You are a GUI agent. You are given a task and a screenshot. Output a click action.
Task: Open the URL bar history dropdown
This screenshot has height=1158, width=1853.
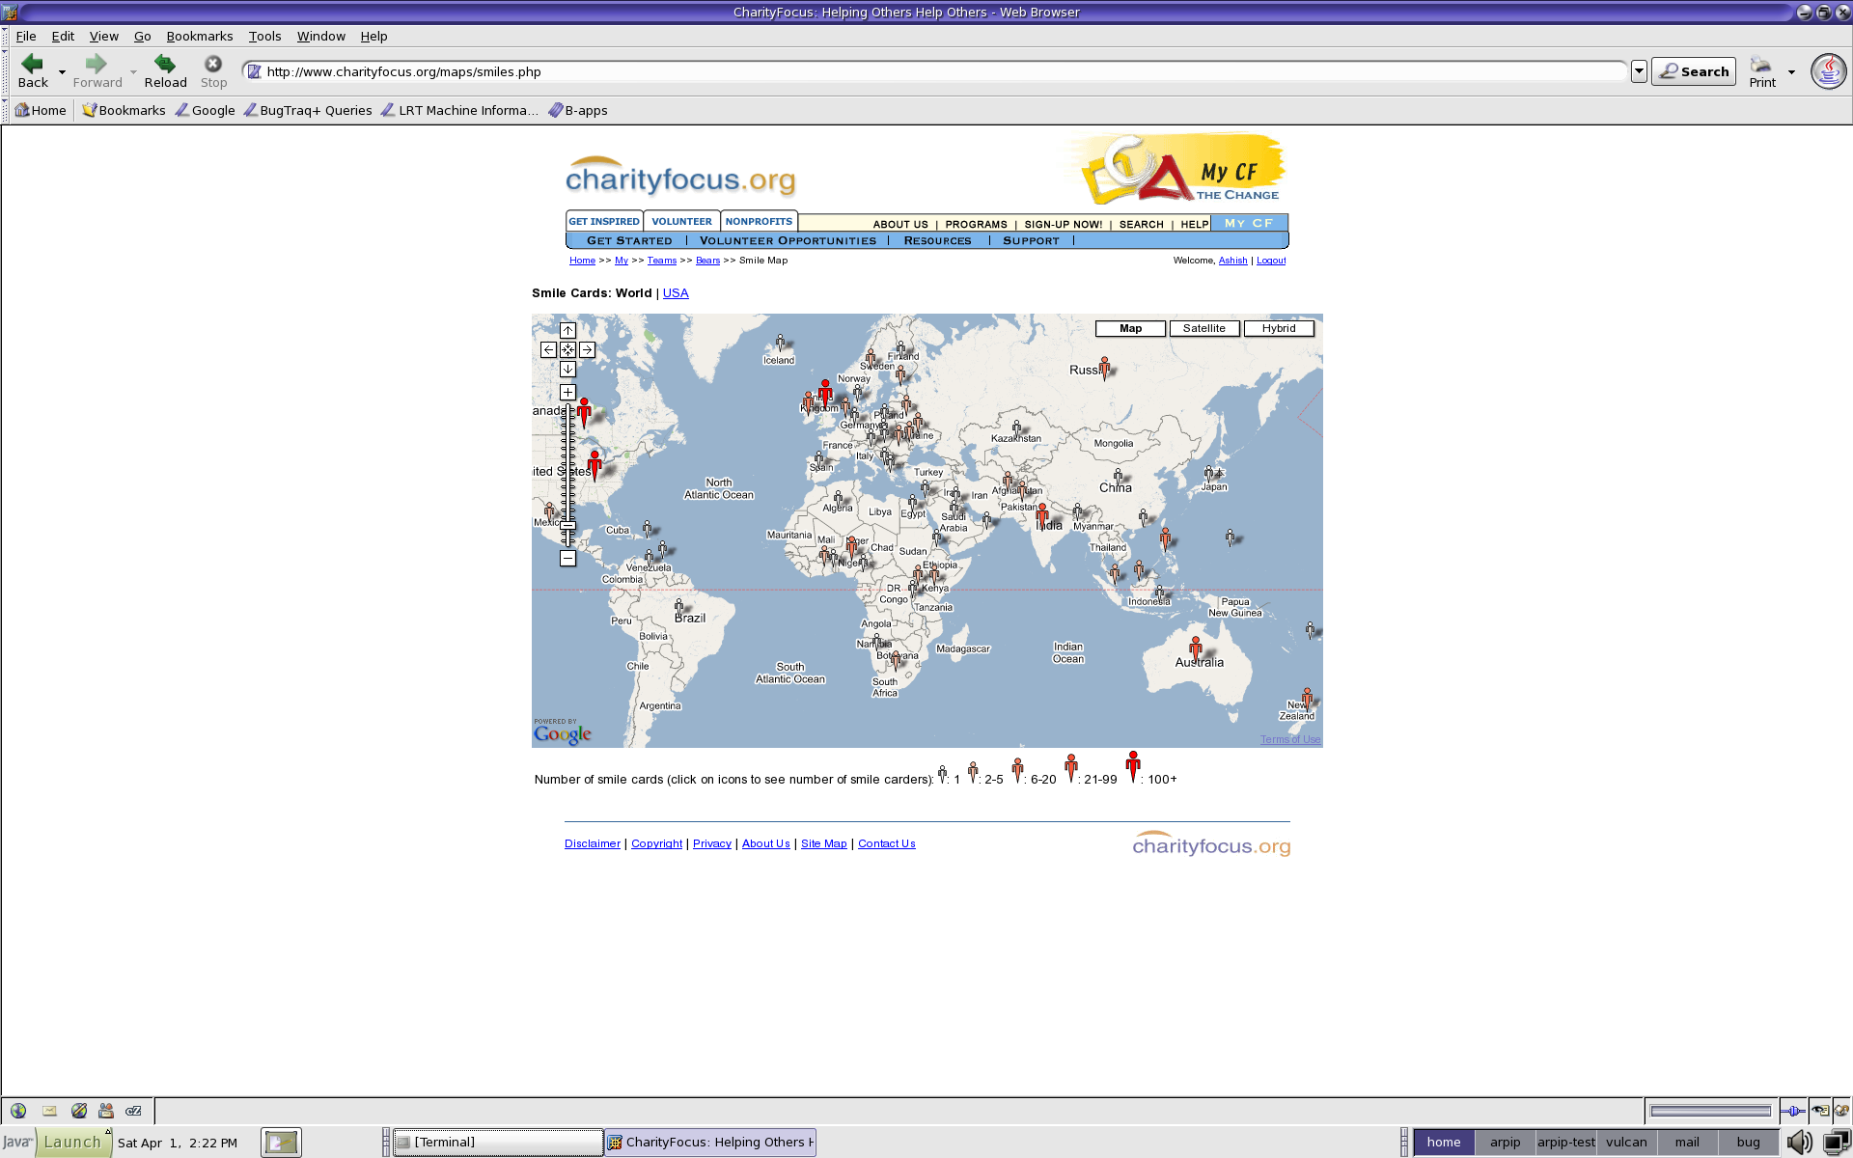(1639, 71)
